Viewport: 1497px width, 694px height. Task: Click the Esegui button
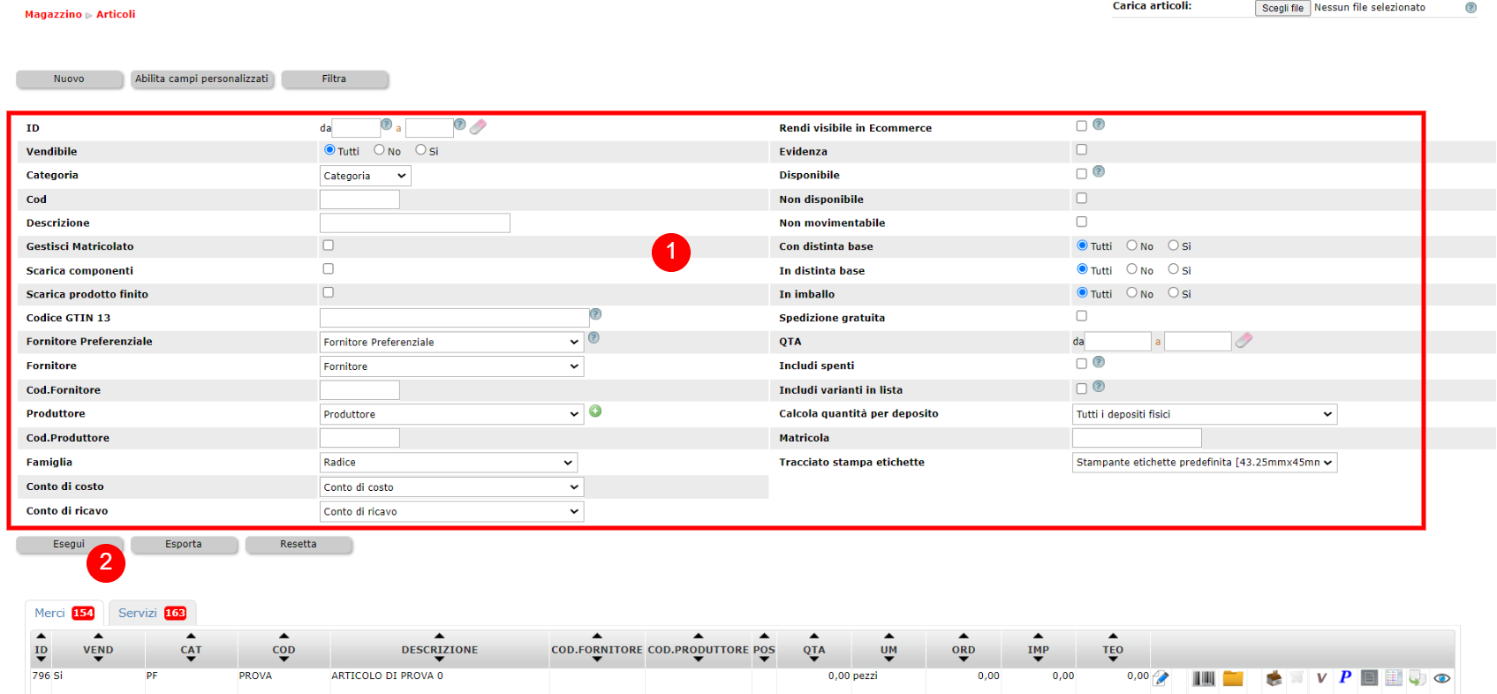click(x=69, y=544)
